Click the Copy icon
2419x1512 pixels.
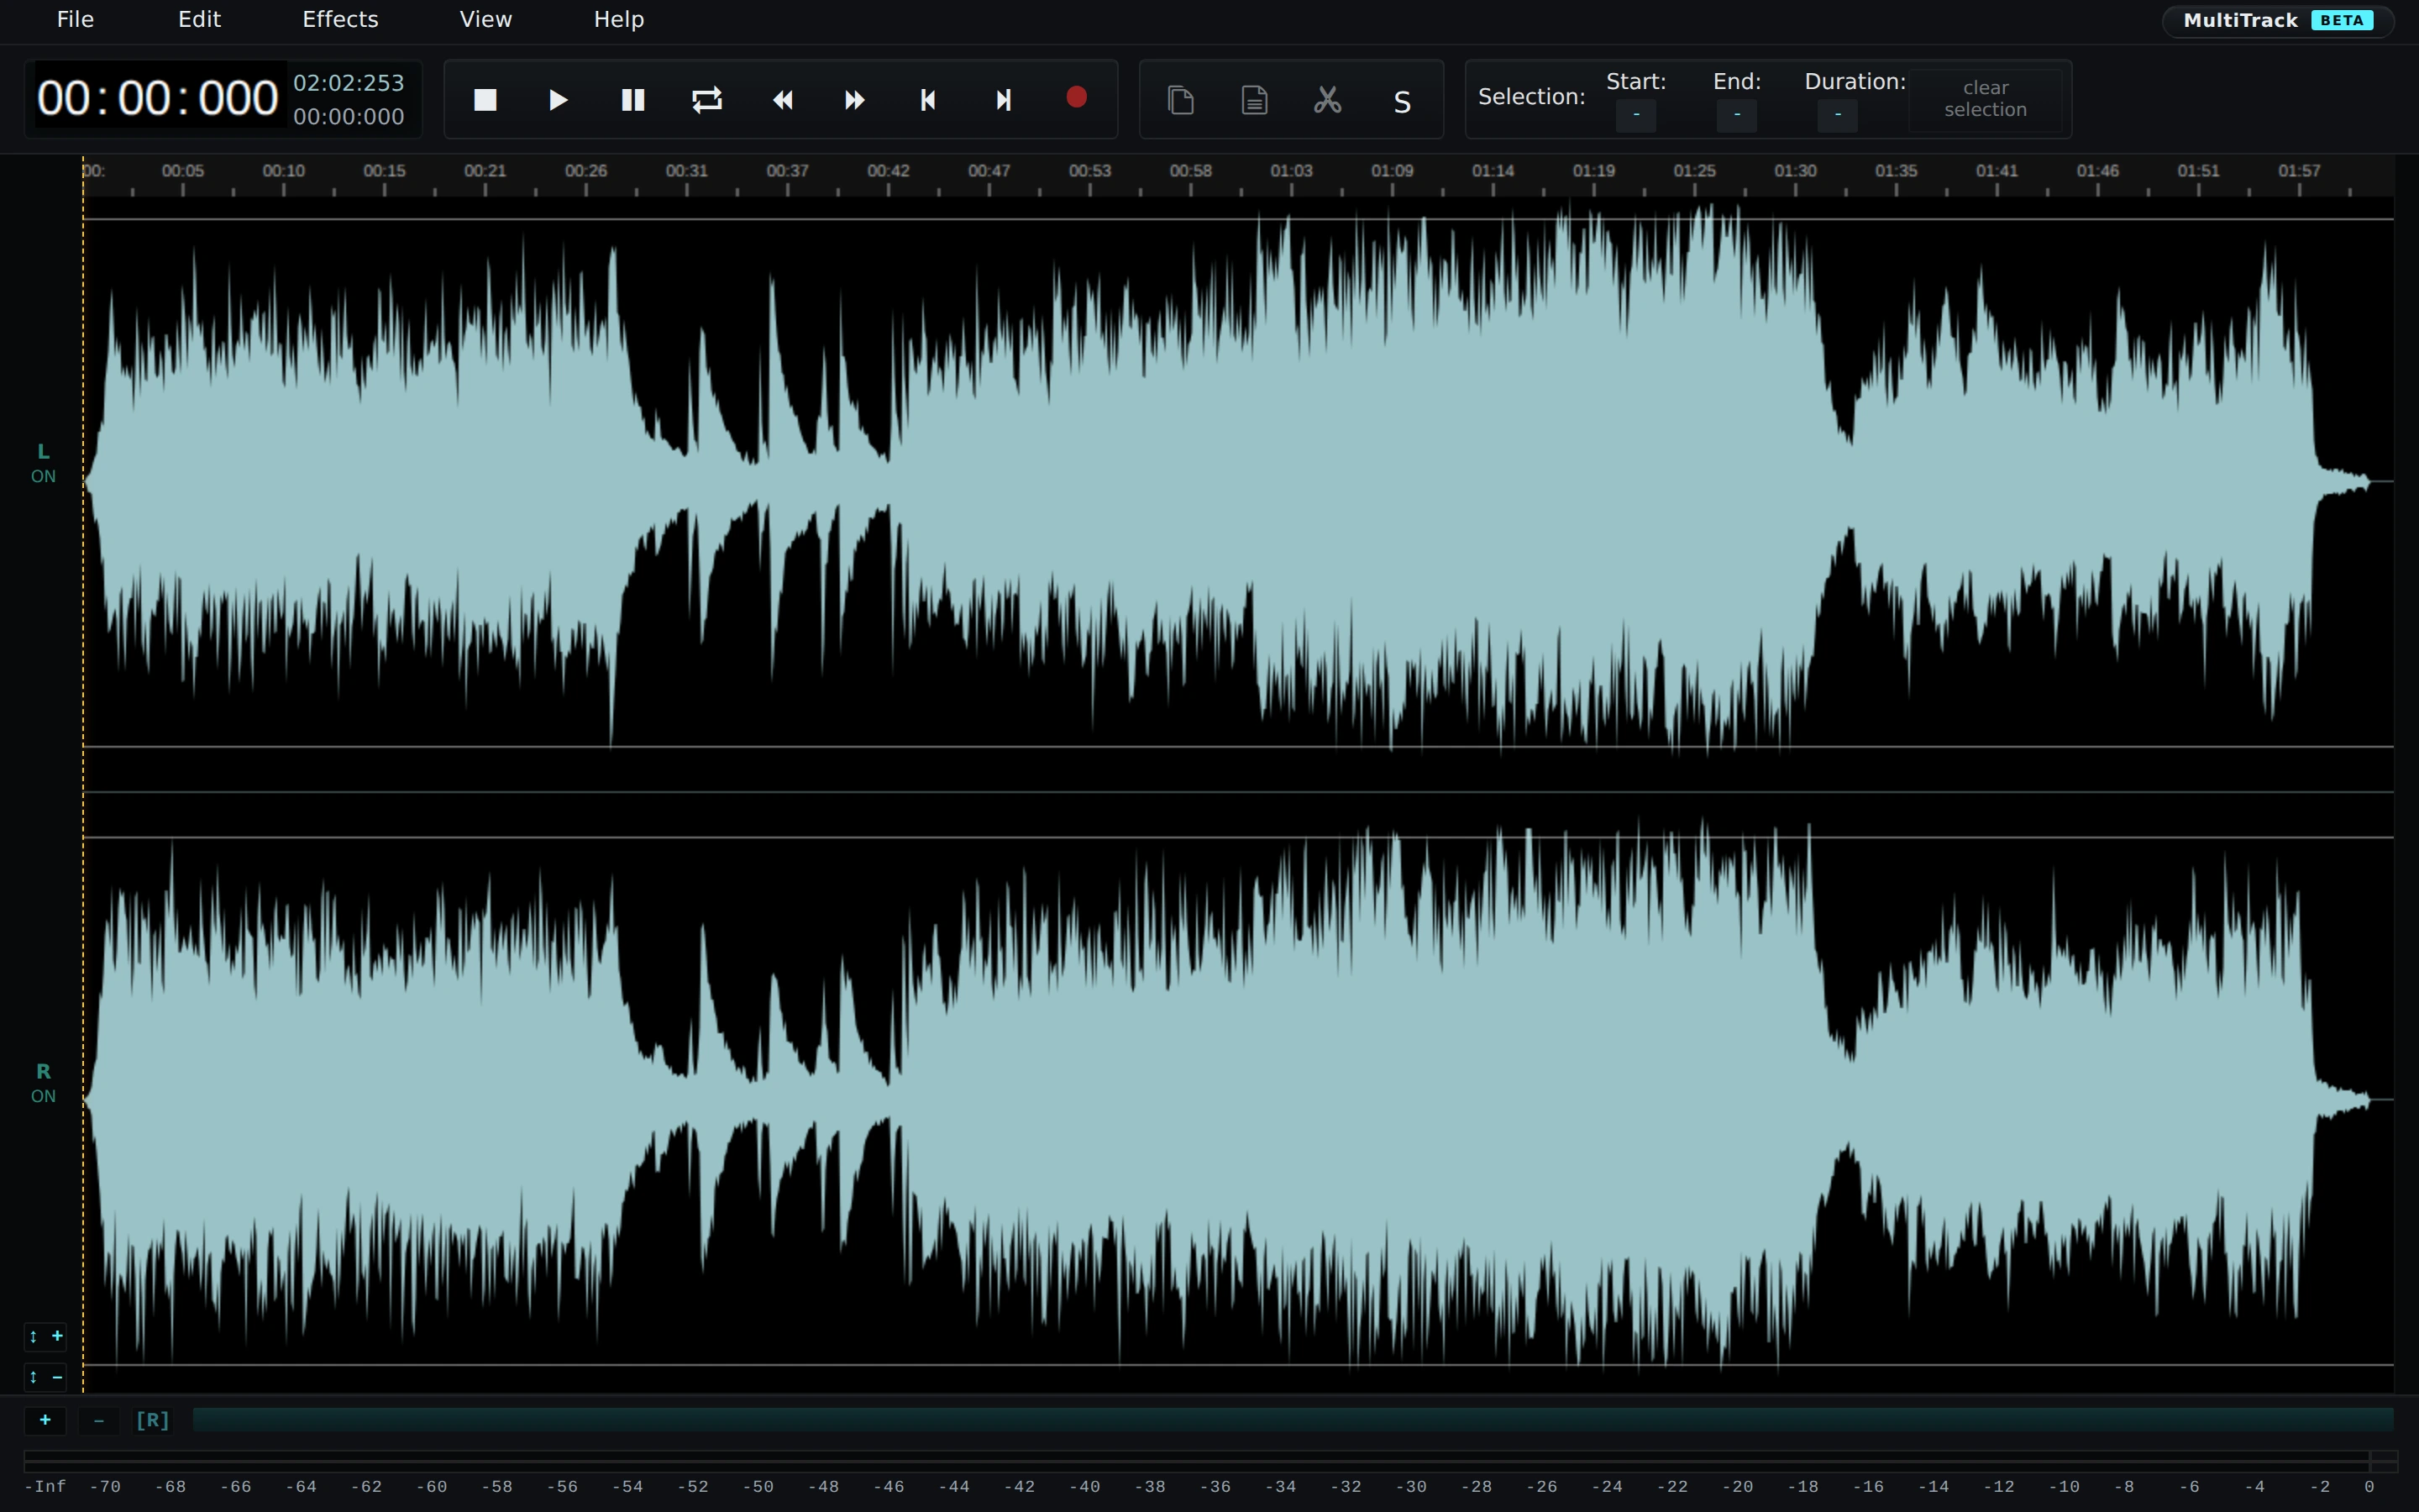pos(1180,100)
